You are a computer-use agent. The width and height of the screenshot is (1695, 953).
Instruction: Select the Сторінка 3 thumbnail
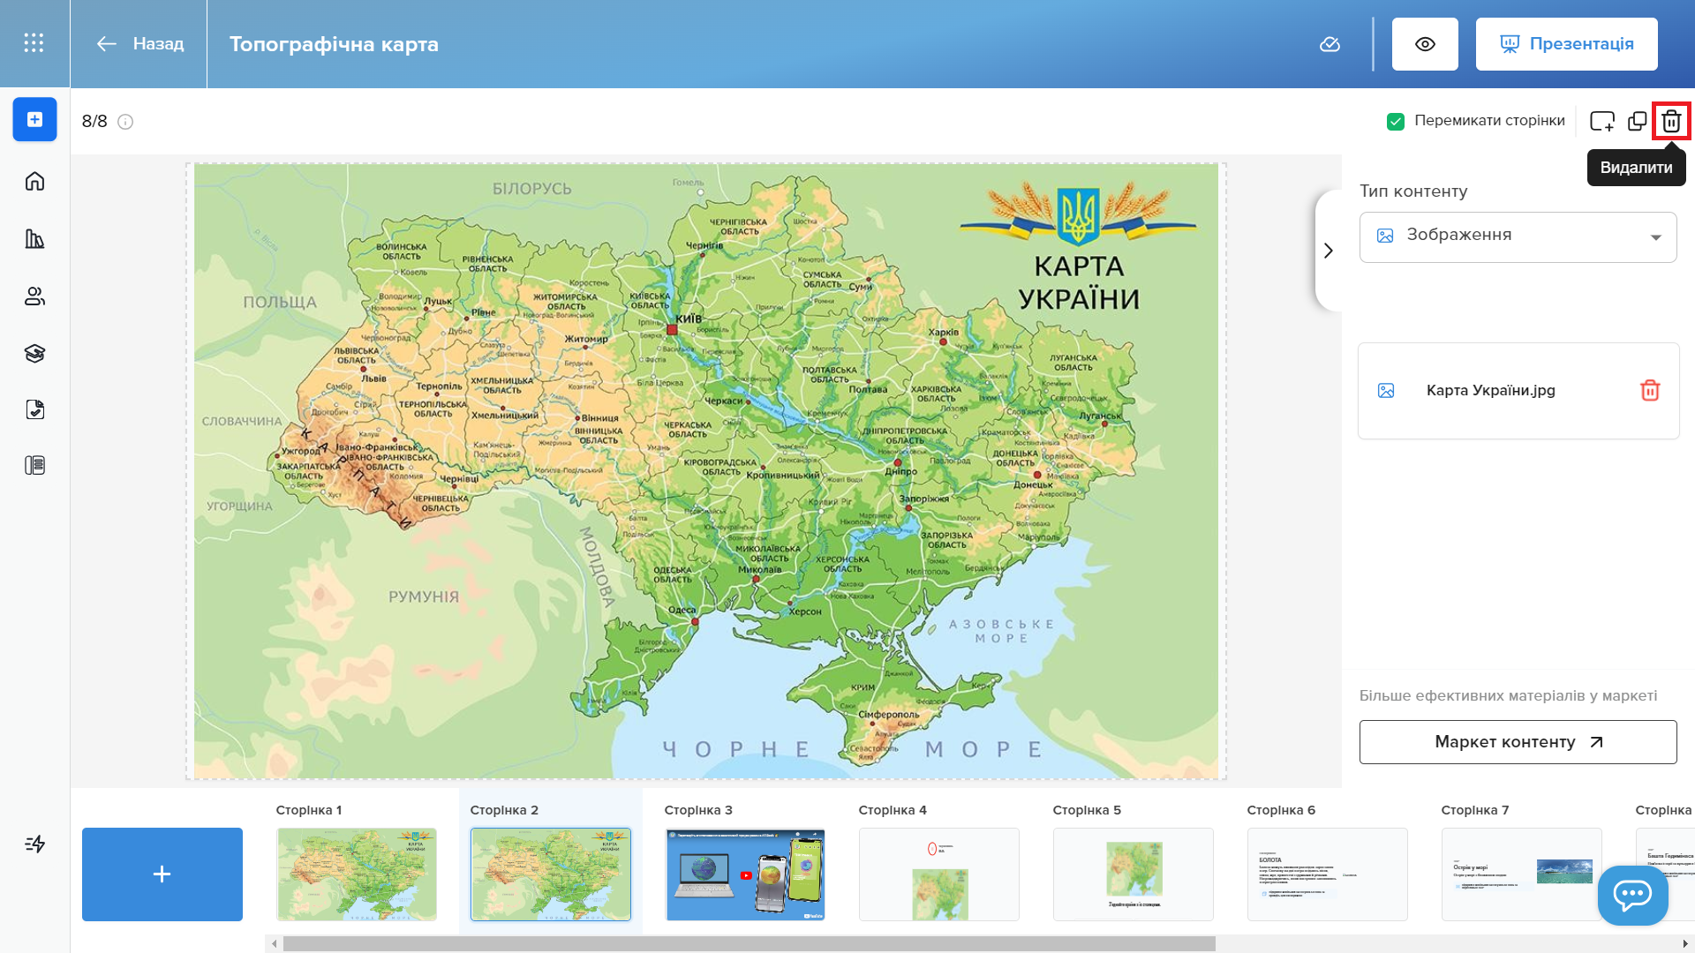[x=745, y=874]
